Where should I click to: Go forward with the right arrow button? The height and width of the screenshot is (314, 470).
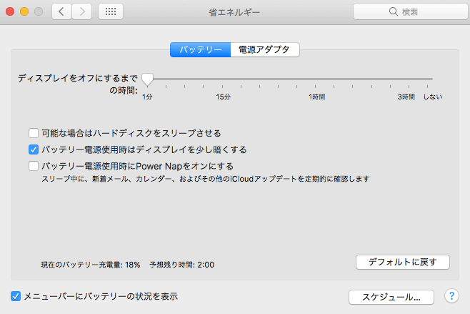[82, 11]
